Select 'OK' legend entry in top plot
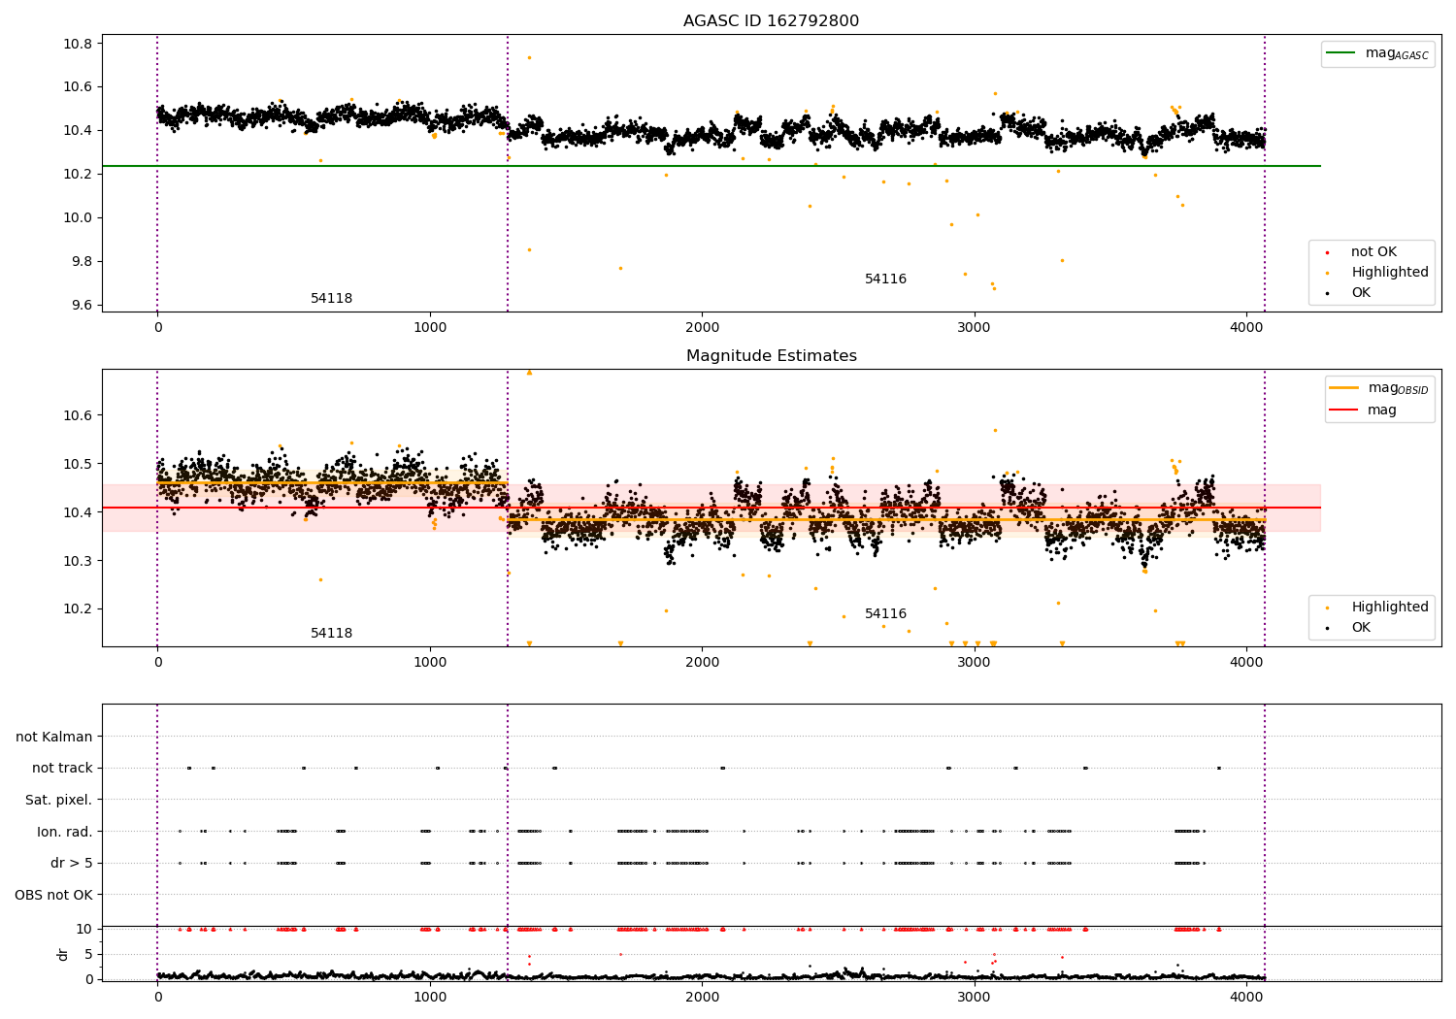 click(x=1361, y=293)
